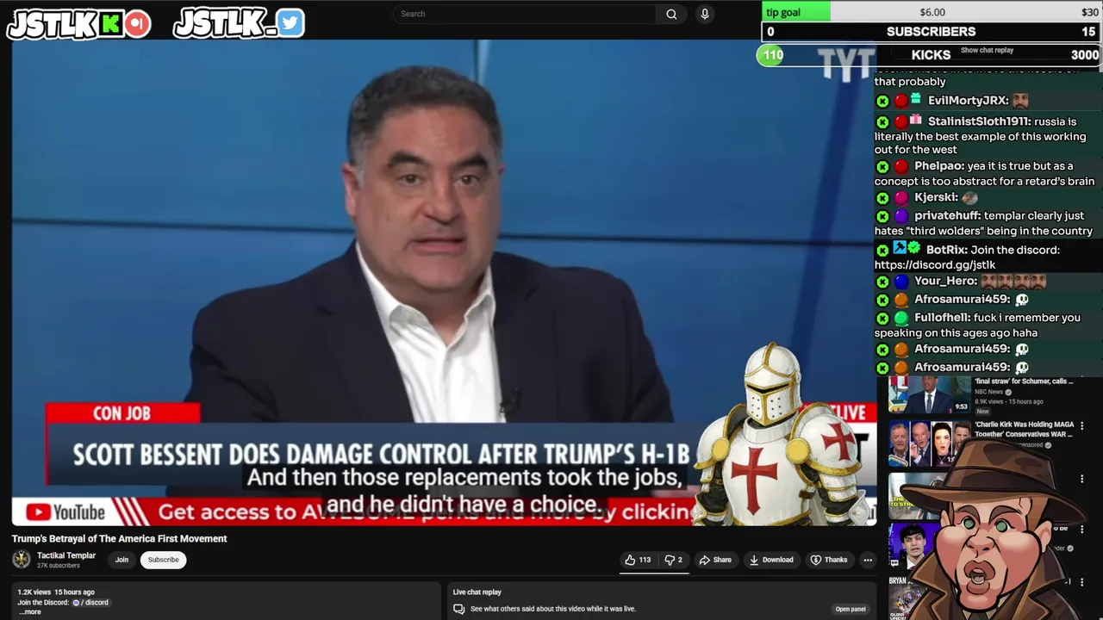Click the NBC News video thumbnail
This screenshot has height=620, width=1103.
(930, 395)
